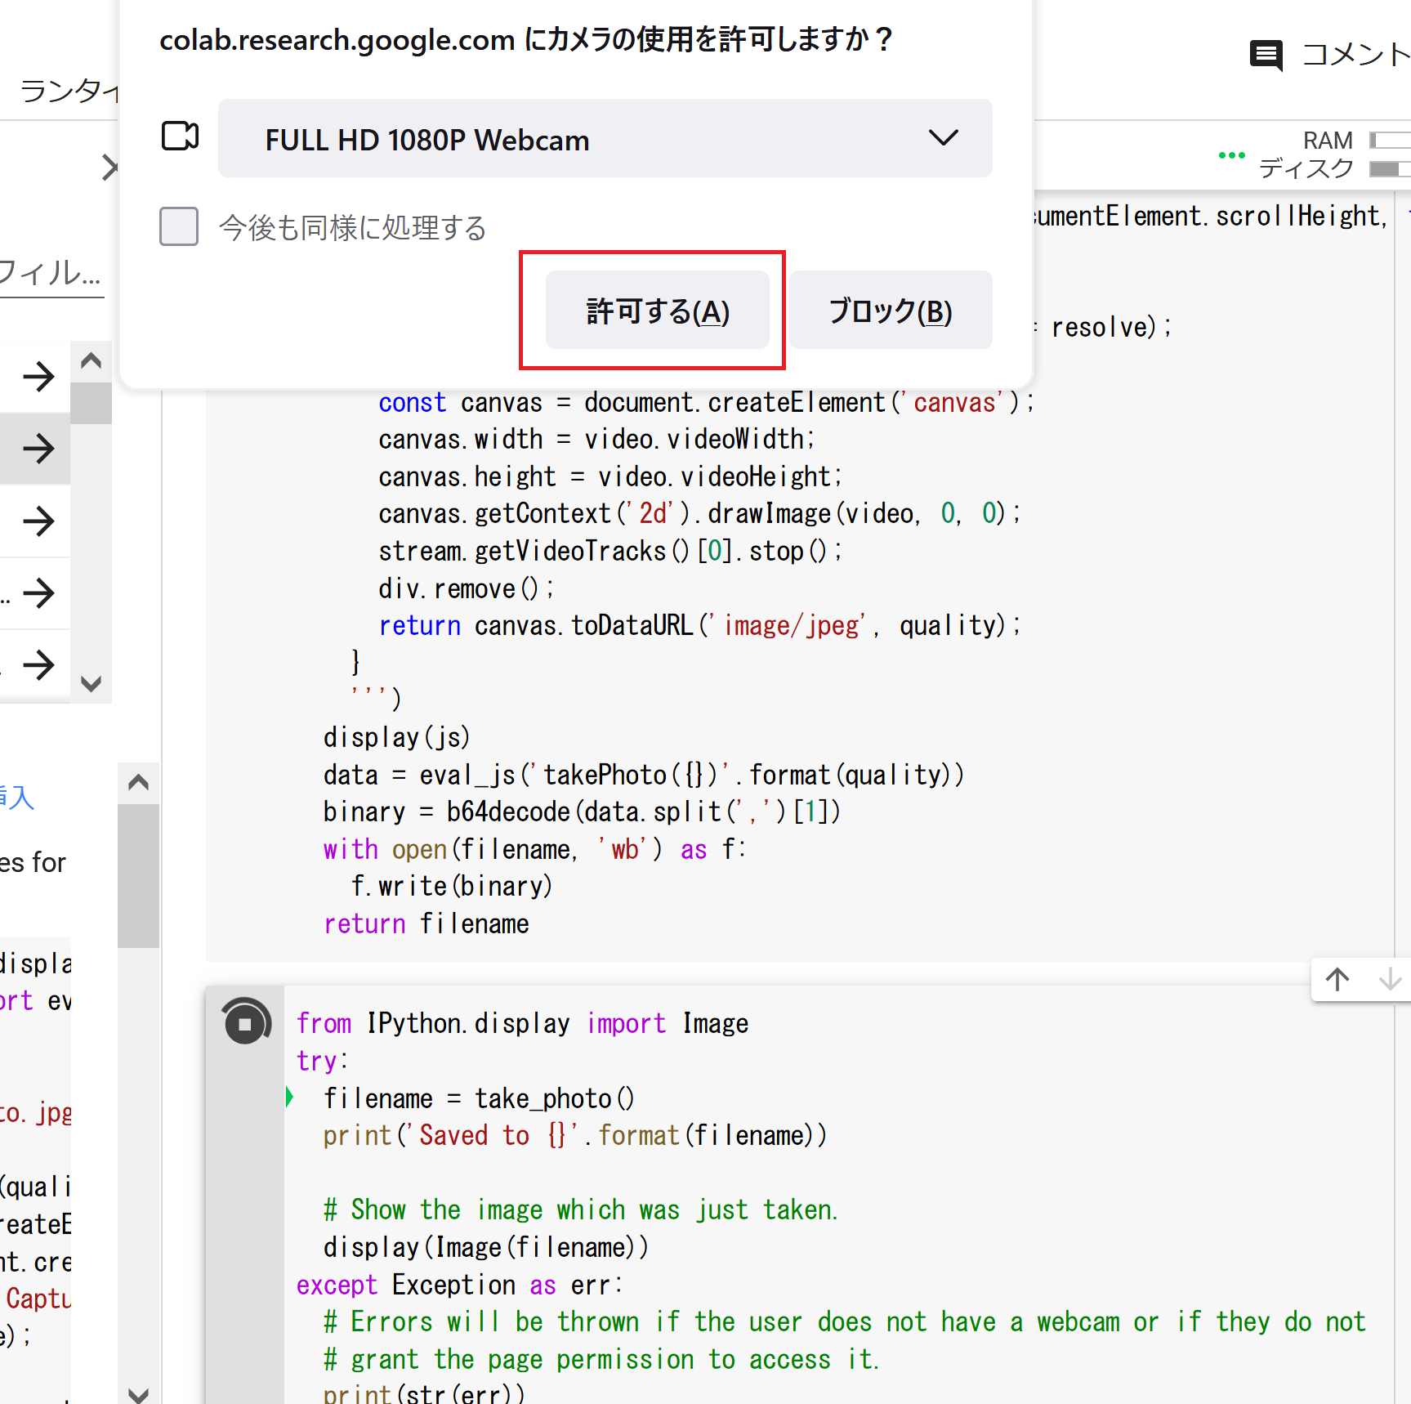Click the 'from IPython.display import Image' line

(x=523, y=1023)
